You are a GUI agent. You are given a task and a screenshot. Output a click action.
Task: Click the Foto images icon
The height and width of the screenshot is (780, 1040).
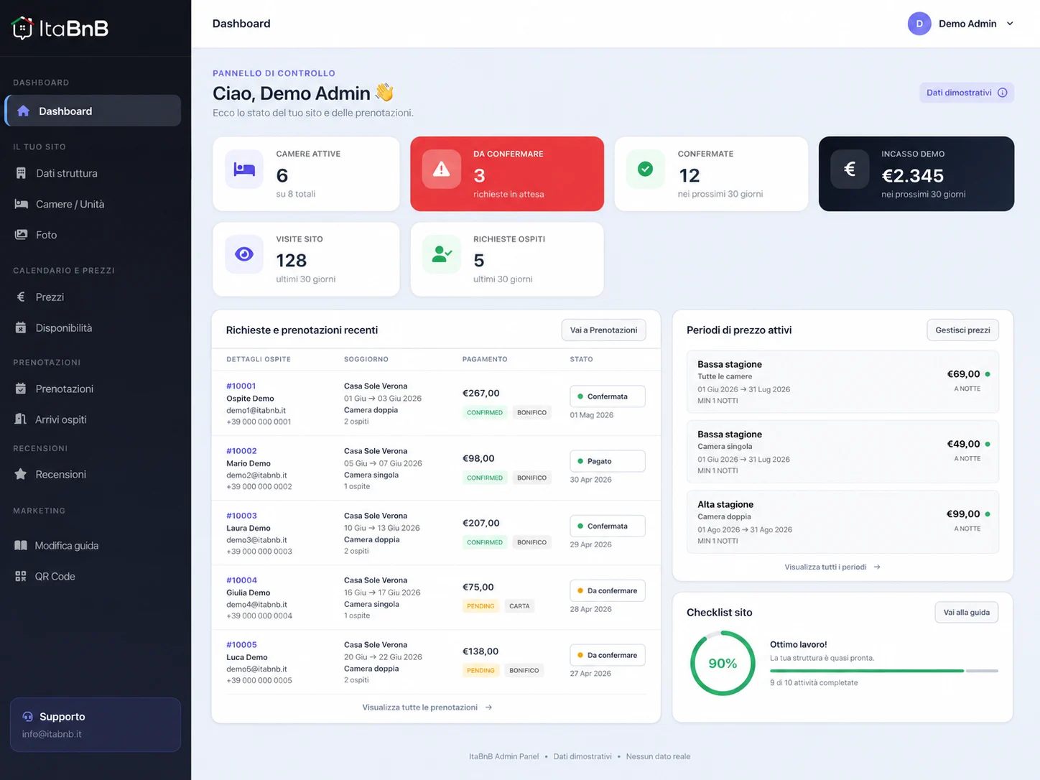pyautogui.click(x=21, y=235)
